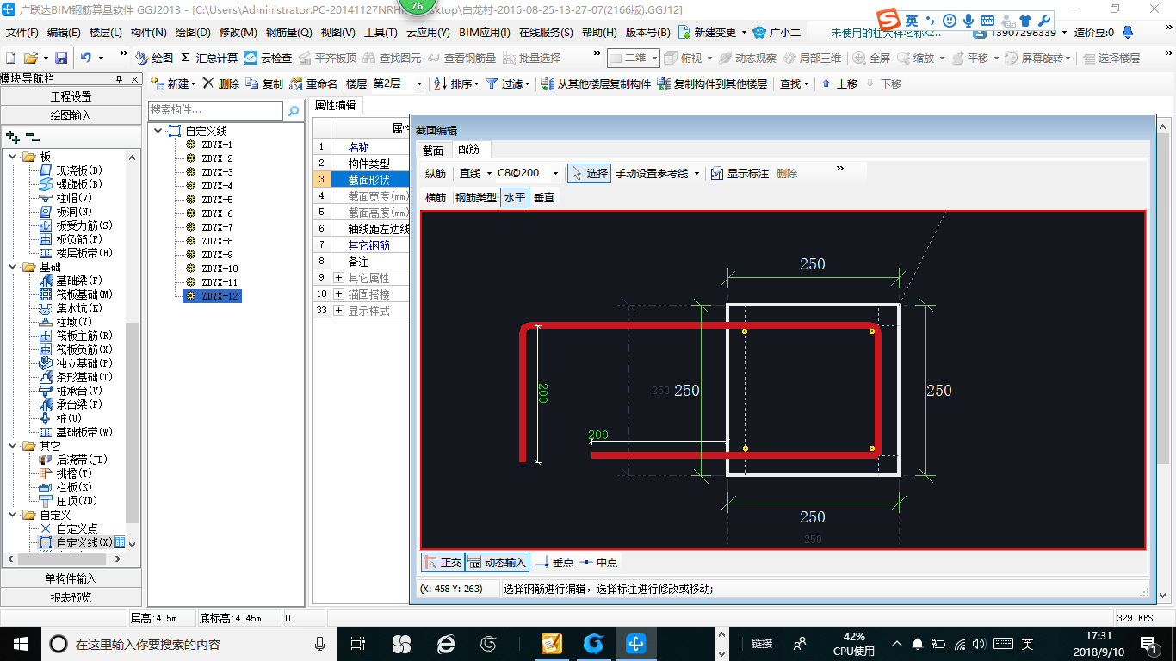This screenshot has width=1176, height=661.
Task: Click the open folder icon
Action: [30, 58]
